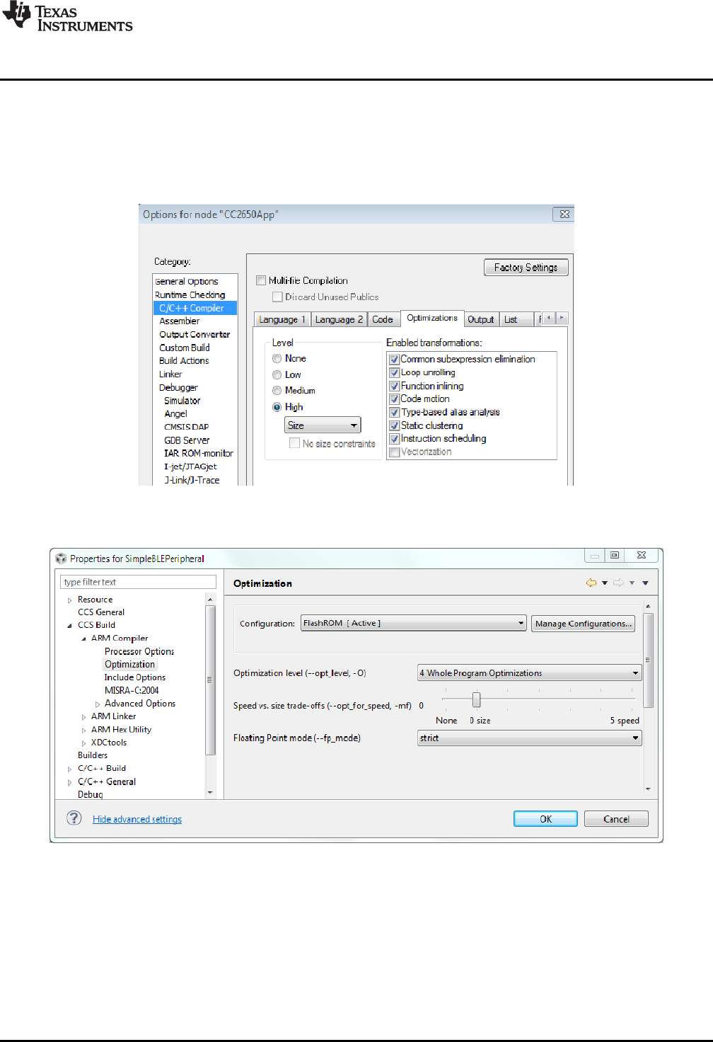Image resolution: width=713 pixels, height=1042 pixels.
Task: Open the view menu triangle in Optimization header
Action: pos(645,583)
